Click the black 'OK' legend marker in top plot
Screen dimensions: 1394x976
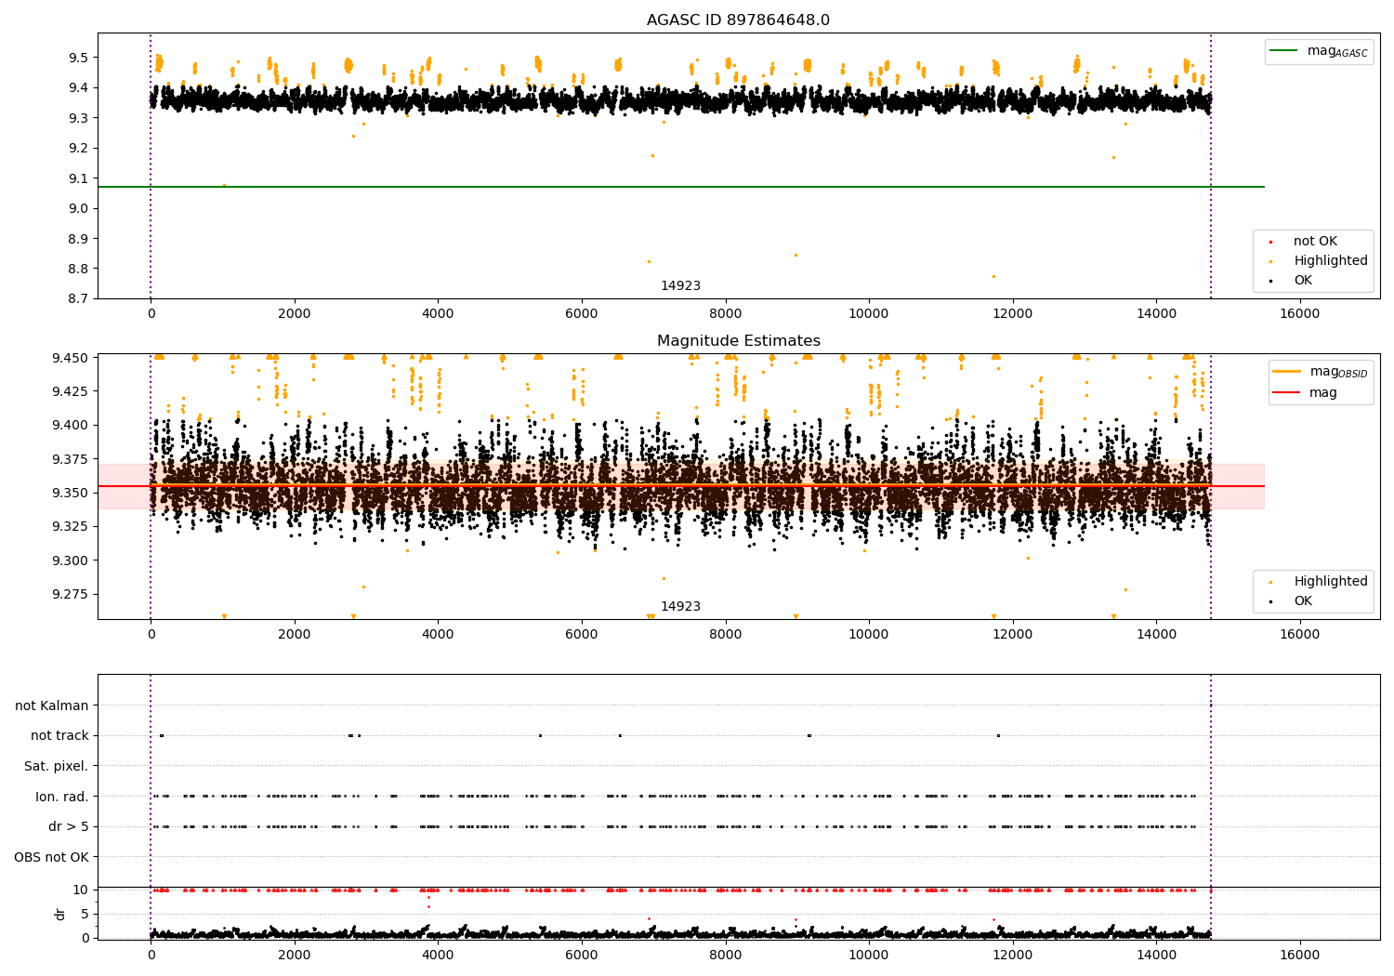pos(1270,281)
